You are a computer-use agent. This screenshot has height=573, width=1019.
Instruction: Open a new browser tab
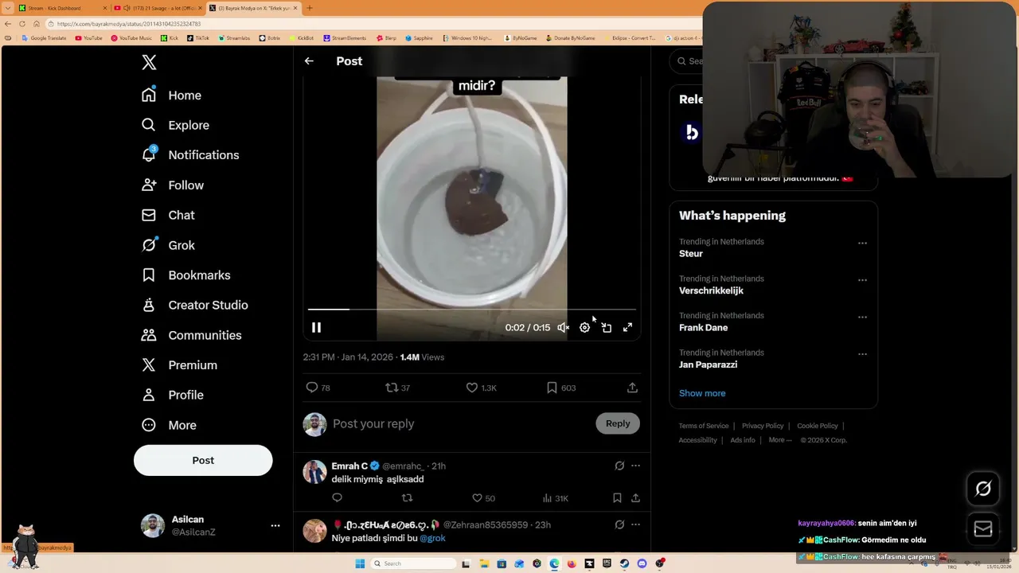coord(310,8)
